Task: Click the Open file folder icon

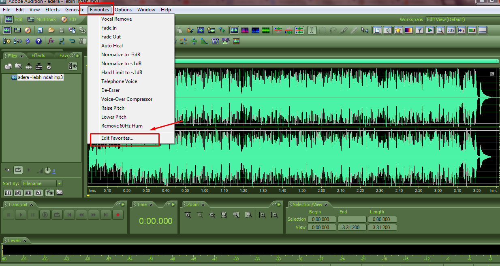Action: (x=51, y=30)
